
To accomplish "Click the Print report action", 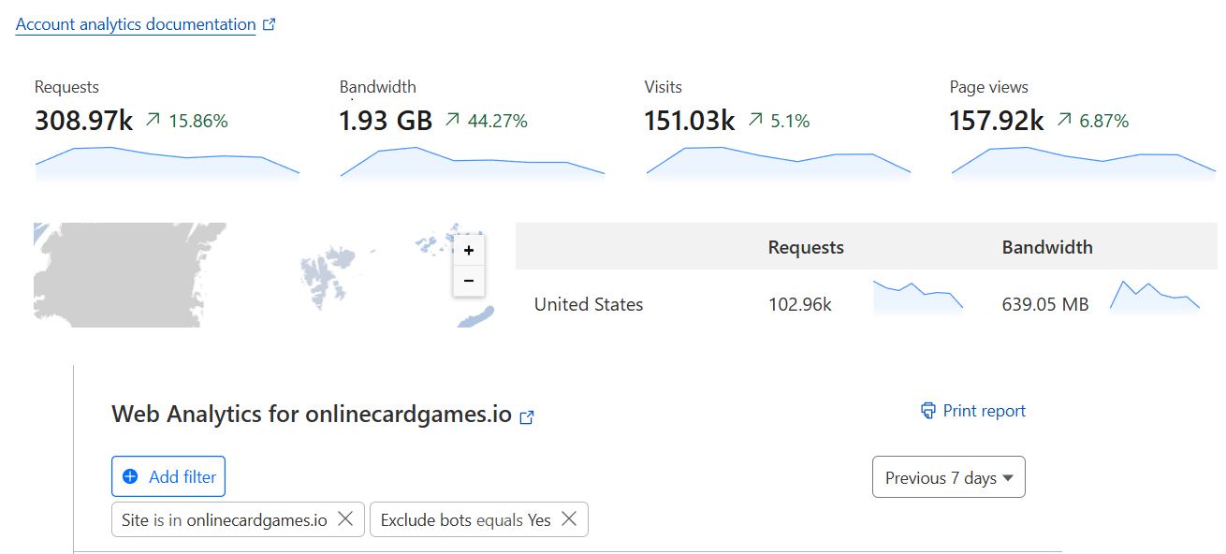I will pos(983,410).
